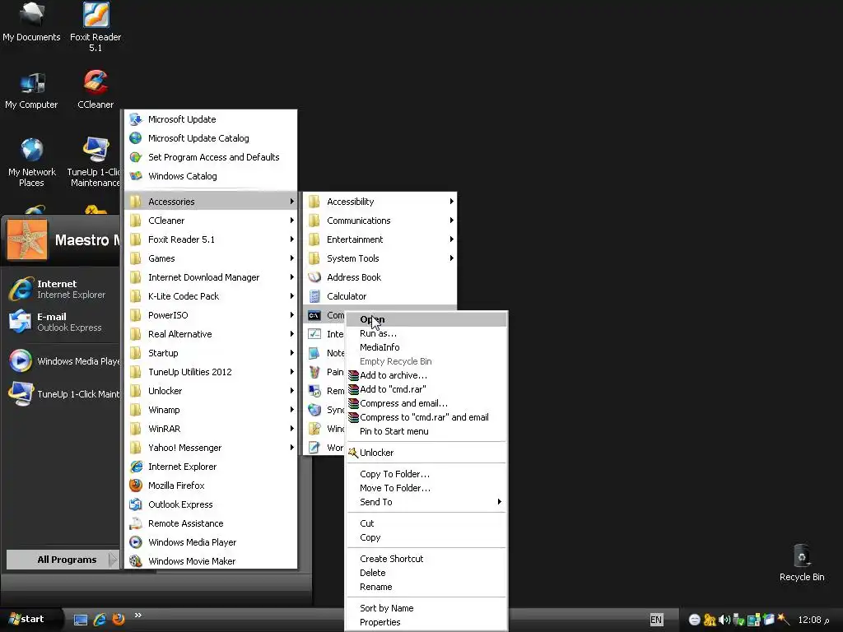Click Outlook Express icon in All Programs list
The height and width of the screenshot is (632, 843).
136,504
